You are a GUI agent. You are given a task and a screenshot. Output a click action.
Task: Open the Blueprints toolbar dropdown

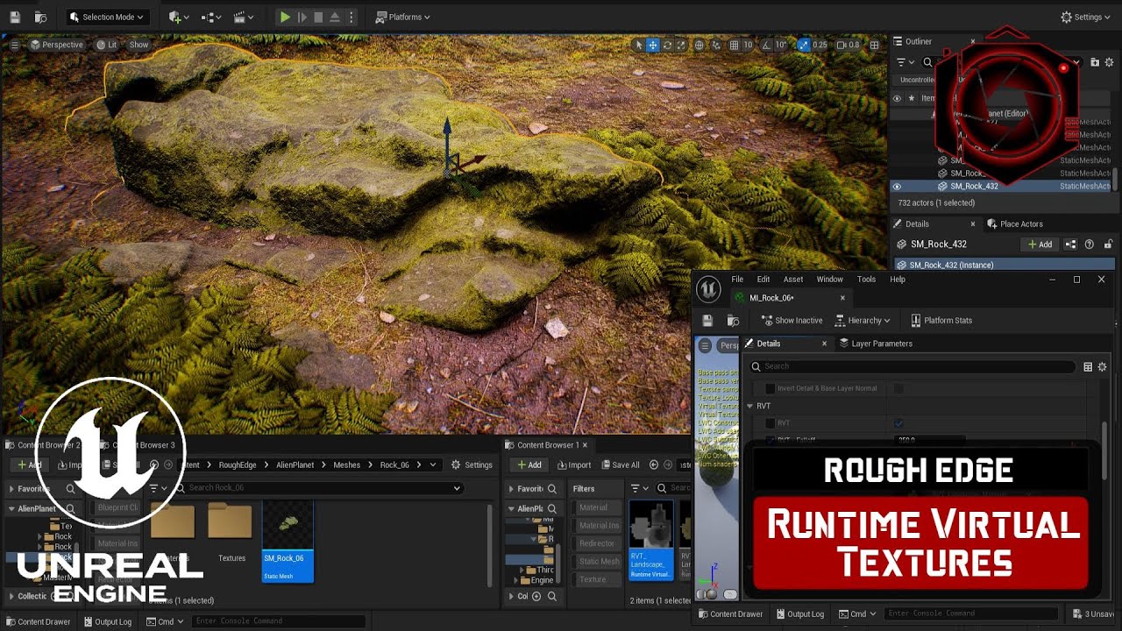coord(211,17)
